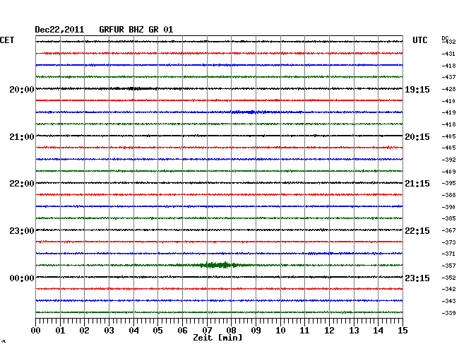Select the DC offset value -385
The image size is (459, 349).
click(x=448, y=218)
